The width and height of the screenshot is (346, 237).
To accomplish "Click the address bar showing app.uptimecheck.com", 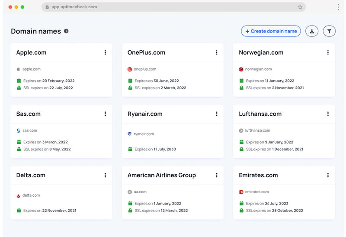I will pyautogui.click(x=173, y=7).
